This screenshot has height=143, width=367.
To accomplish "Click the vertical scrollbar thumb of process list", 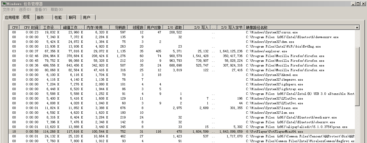I will [357, 76].
